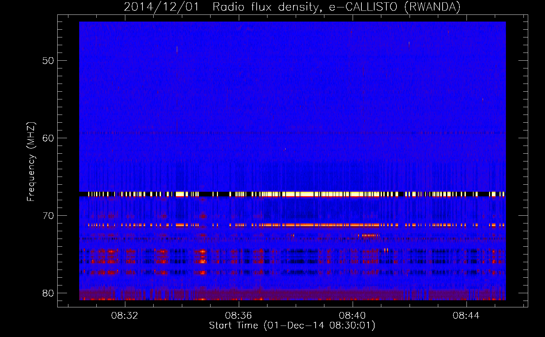Click the 08:32 time tick label
Viewport: 545px width, 337px height.
125,316
